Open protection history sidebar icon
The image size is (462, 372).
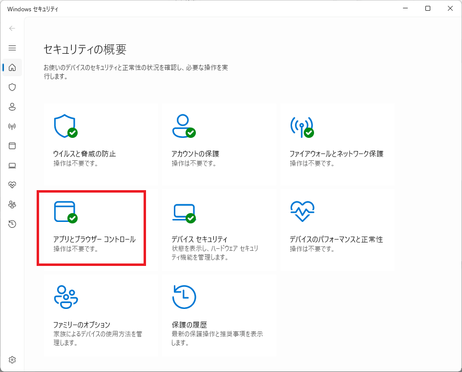tap(12, 224)
